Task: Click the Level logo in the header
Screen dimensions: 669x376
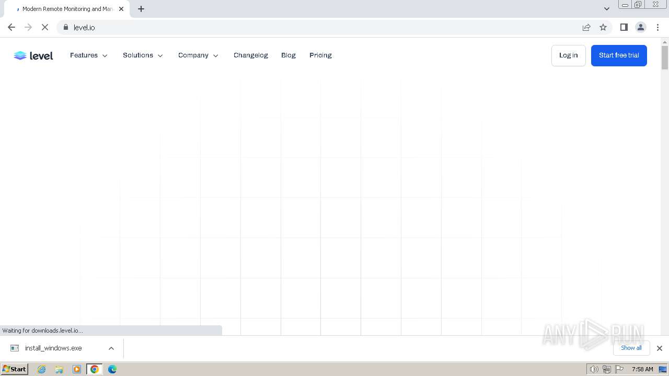Action: click(x=33, y=55)
